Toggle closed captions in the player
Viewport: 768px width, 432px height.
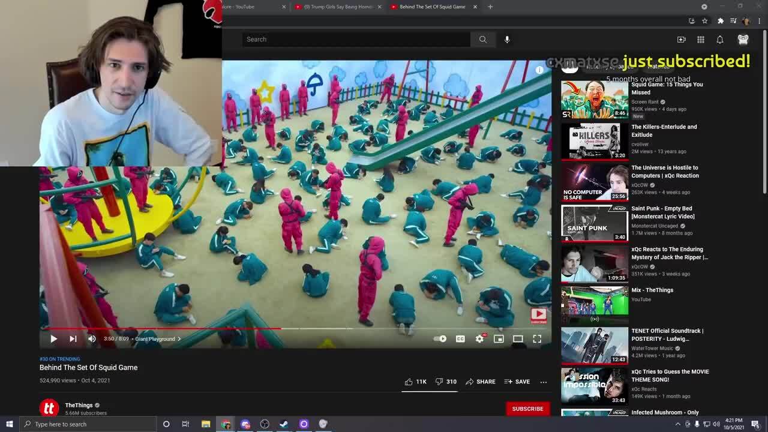[x=460, y=339]
